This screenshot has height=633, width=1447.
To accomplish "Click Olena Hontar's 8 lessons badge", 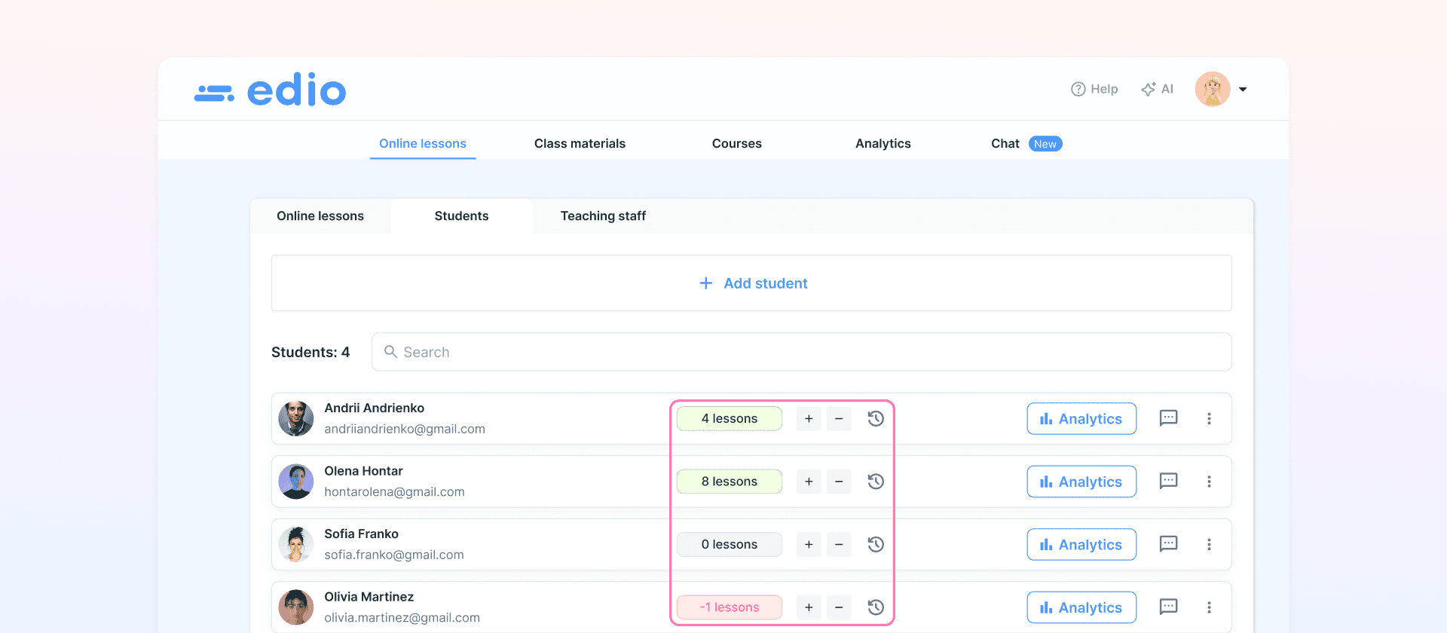I will coord(730,482).
